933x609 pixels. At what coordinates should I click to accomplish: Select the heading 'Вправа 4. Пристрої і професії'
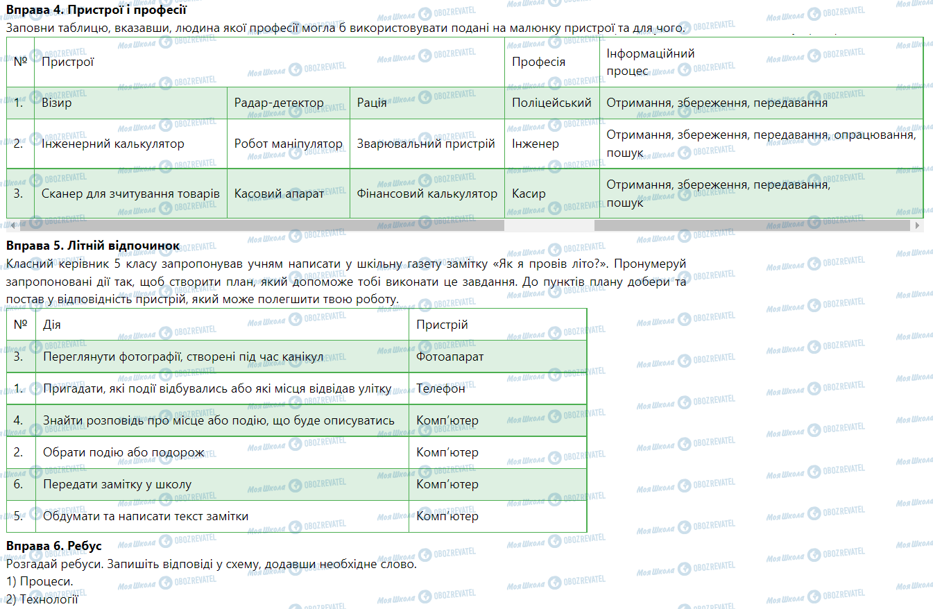pyautogui.click(x=96, y=11)
